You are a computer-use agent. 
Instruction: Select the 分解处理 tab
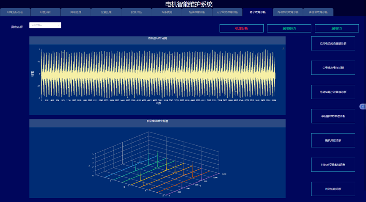pos(106,12)
